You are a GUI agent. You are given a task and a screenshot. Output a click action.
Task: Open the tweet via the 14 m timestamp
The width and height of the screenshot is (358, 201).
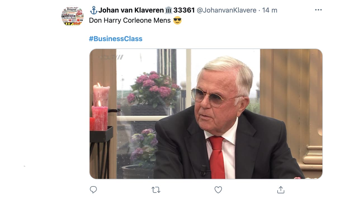270,10
